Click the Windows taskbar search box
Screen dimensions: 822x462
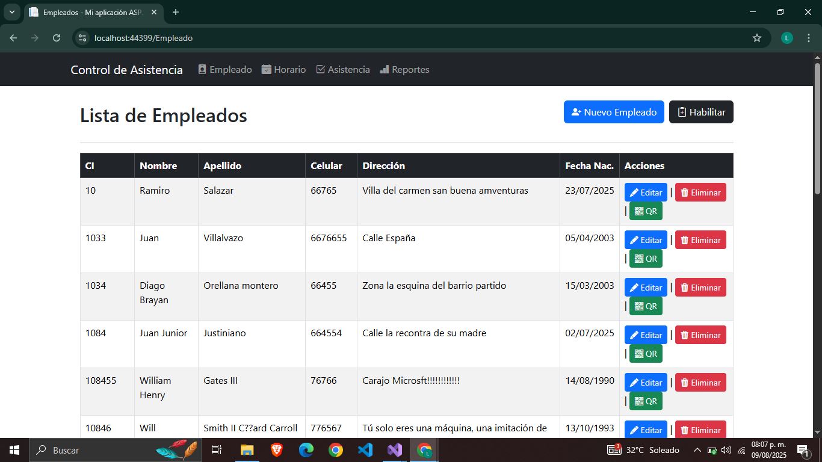pyautogui.click(x=116, y=450)
